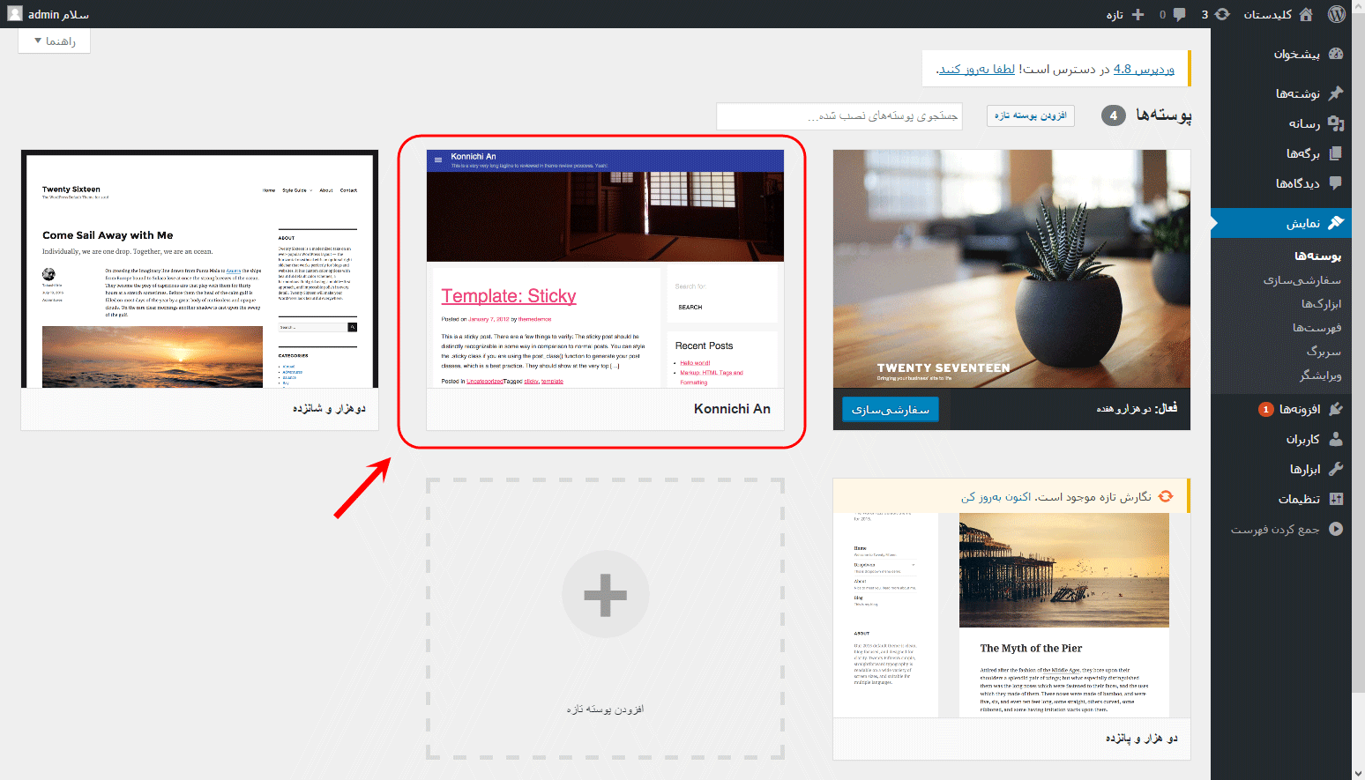Click the plugin icon for افزونه‌ها
The width and height of the screenshot is (1365, 780).
(x=1336, y=409)
